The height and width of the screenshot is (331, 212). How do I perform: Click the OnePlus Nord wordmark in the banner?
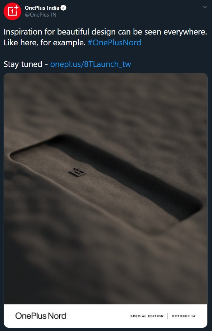point(41,316)
